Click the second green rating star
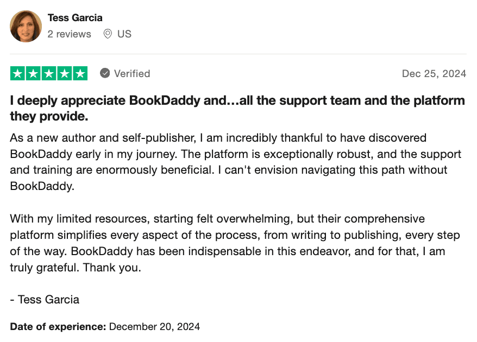477x342 pixels. [33, 73]
